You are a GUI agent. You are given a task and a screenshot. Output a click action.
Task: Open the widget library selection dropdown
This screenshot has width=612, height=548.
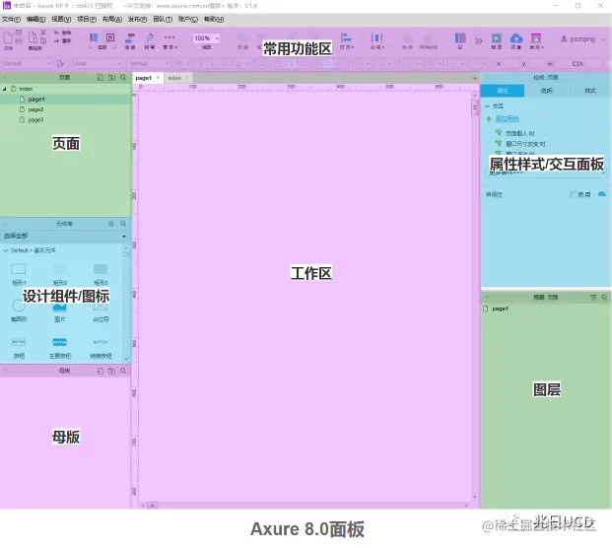point(65,236)
